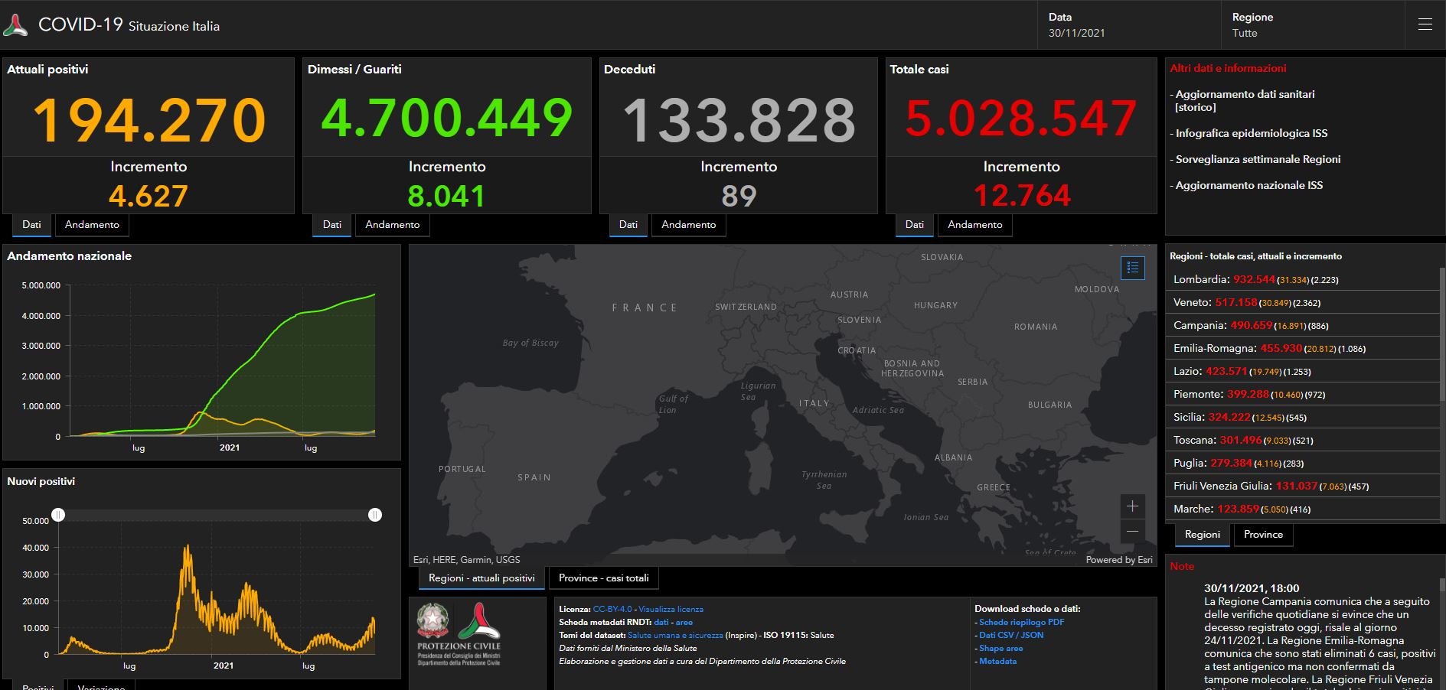
Task: Click the COVID-19 header logo icon
Action: pyautogui.click(x=15, y=25)
